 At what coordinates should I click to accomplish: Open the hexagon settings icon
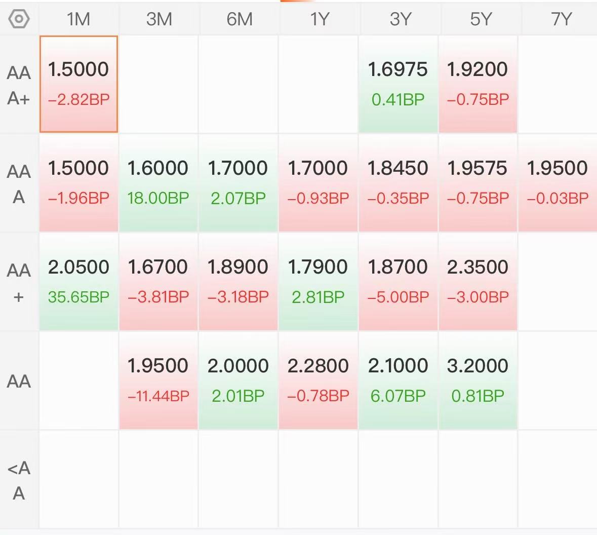tap(19, 19)
